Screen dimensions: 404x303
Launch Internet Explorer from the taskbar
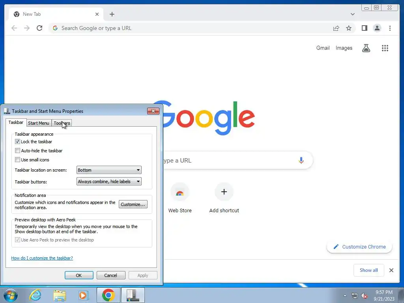[x=35, y=295]
